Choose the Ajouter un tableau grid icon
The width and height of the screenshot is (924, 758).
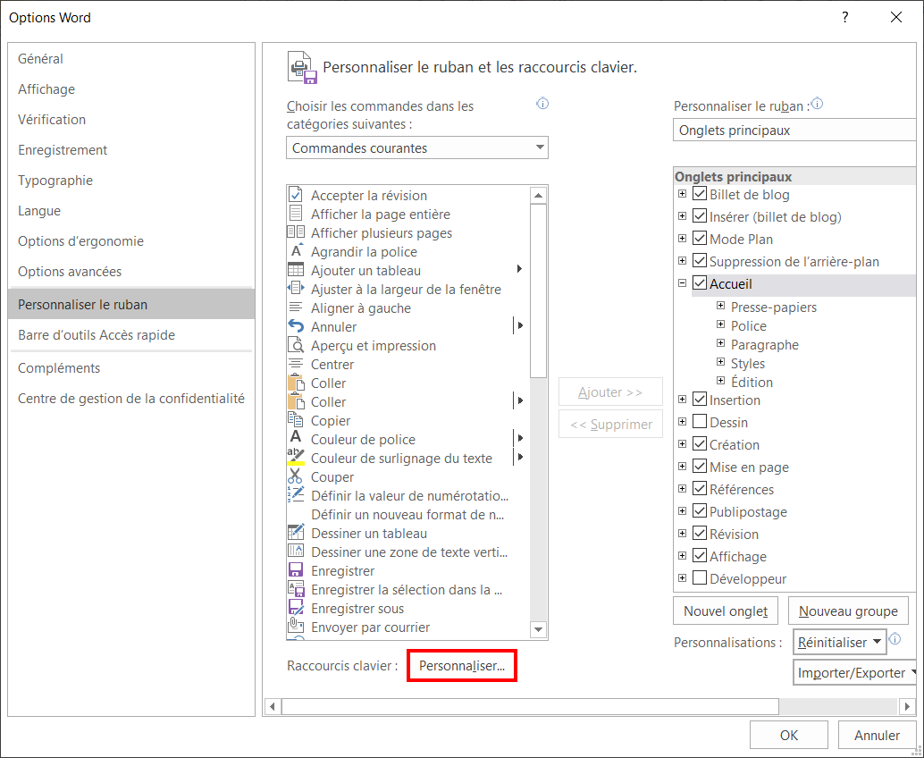click(295, 271)
